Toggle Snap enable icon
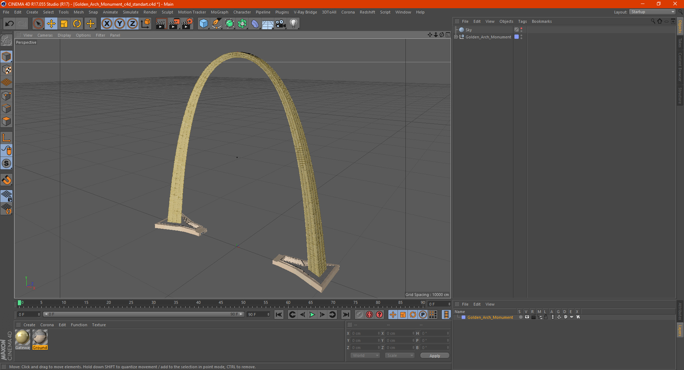 coord(7,180)
